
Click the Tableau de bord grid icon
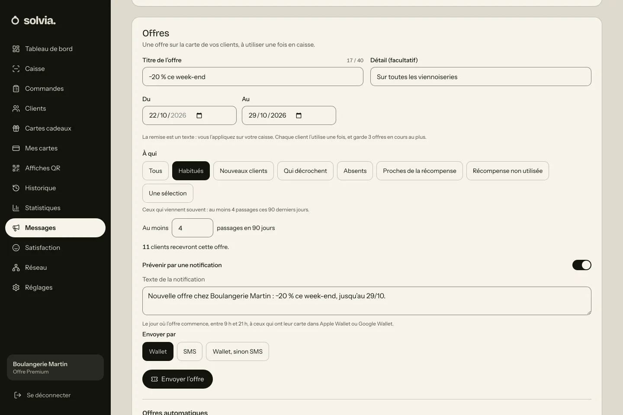click(16, 49)
